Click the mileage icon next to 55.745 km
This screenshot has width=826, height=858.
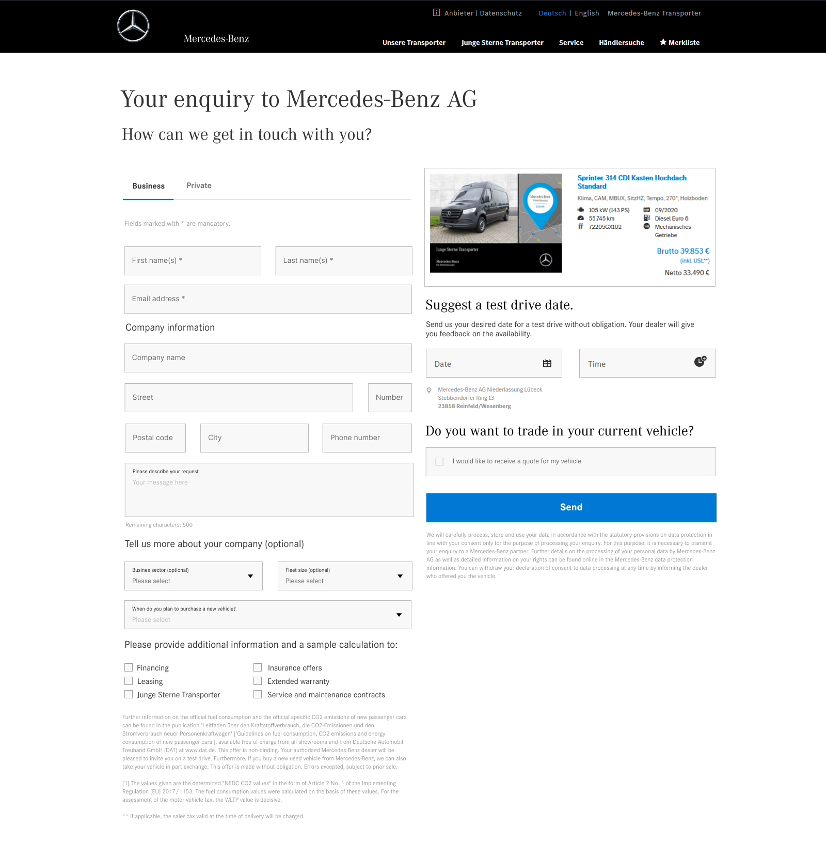581,218
